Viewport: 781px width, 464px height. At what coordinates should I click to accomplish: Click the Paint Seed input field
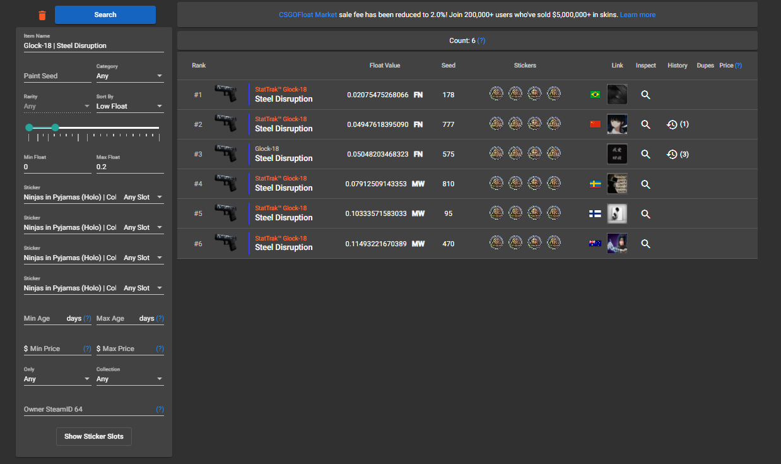pos(57,76)
